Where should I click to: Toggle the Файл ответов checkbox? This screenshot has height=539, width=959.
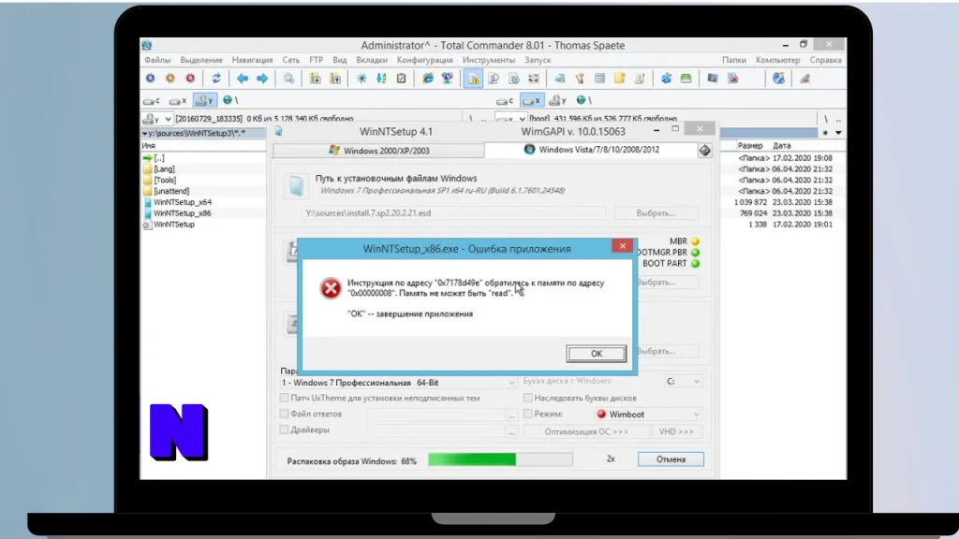tap(284, 414)
